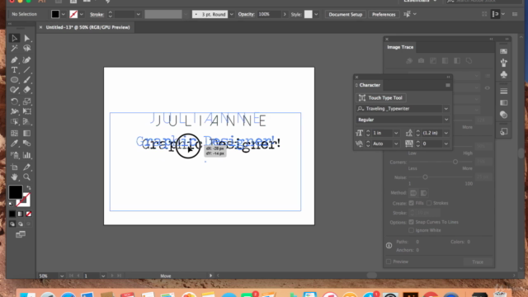The height and width of the screenshot is (297, 528).
Task: Increase font size stepper
Action: point(368,131)
